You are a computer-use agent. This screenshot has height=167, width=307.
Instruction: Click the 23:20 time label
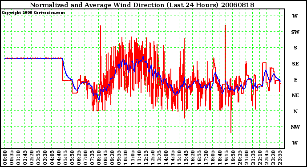[273, 158]
